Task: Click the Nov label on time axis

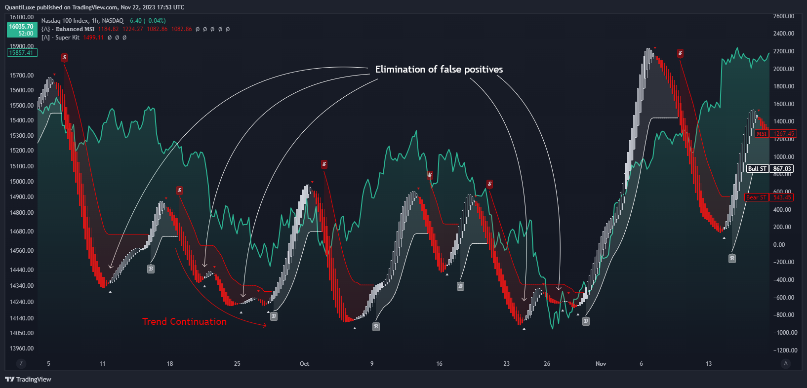Action: [601, 364]
